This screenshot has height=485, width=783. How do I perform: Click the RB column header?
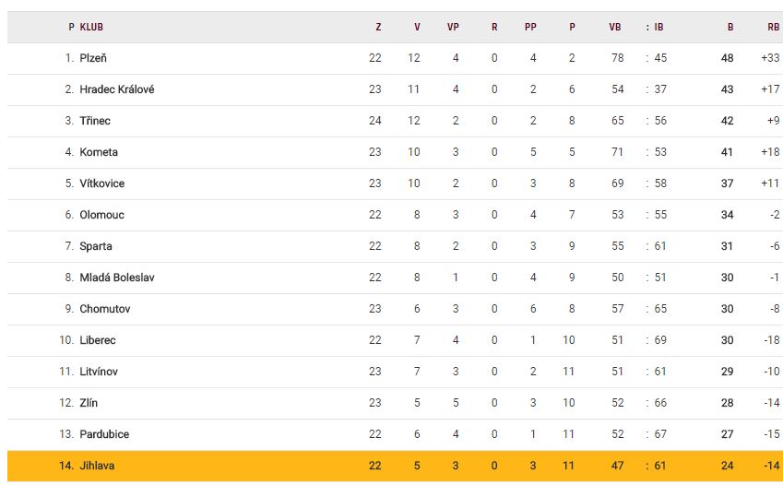point(773,27)
